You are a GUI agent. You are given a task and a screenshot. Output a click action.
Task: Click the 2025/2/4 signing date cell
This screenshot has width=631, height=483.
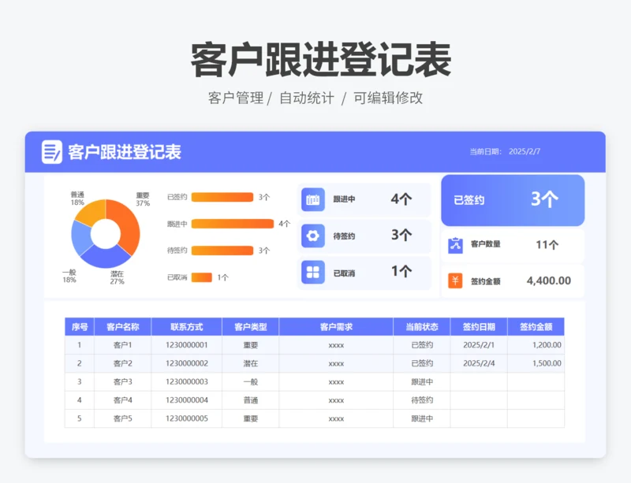click(479, 363)
